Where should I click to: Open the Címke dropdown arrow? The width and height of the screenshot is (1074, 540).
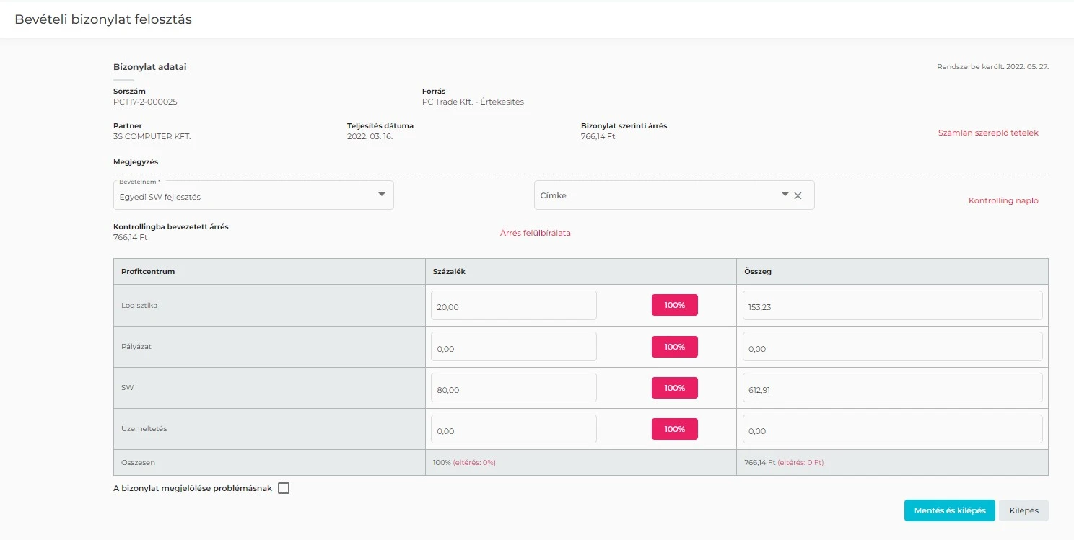[x=785, y=195]
